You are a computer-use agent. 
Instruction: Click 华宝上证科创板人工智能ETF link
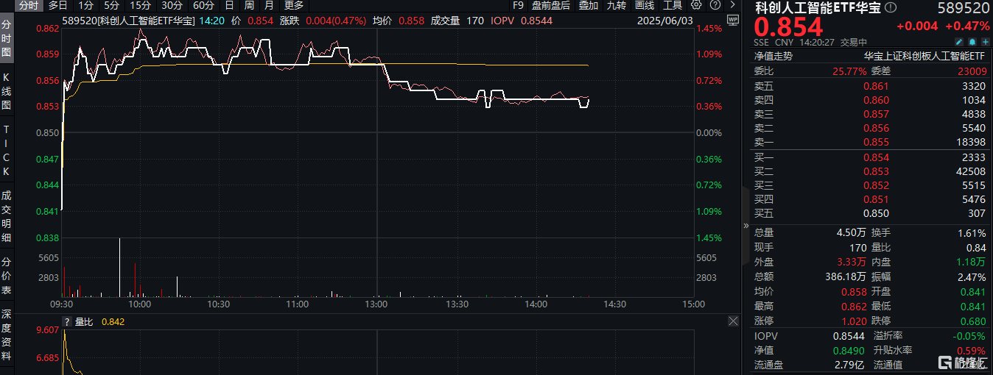[924, 56]
